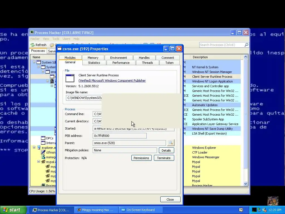Click the Mitigation policies field showing None
This screenshot has height=214, width=285.
[x=125, y=150]
